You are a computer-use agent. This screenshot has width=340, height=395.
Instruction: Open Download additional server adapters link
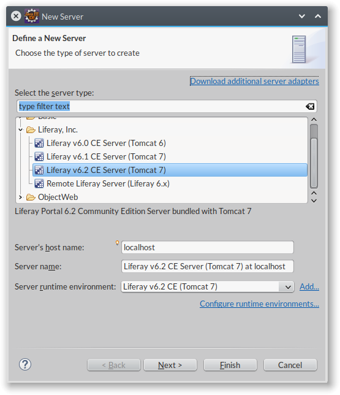254,81
